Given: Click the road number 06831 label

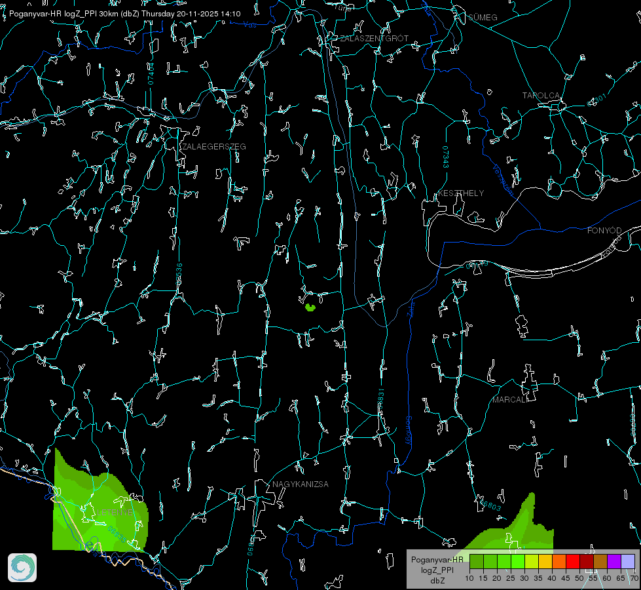Looking at the screenshot, I should coord(380,400).
